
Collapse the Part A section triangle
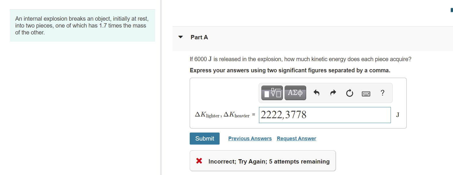180,37
